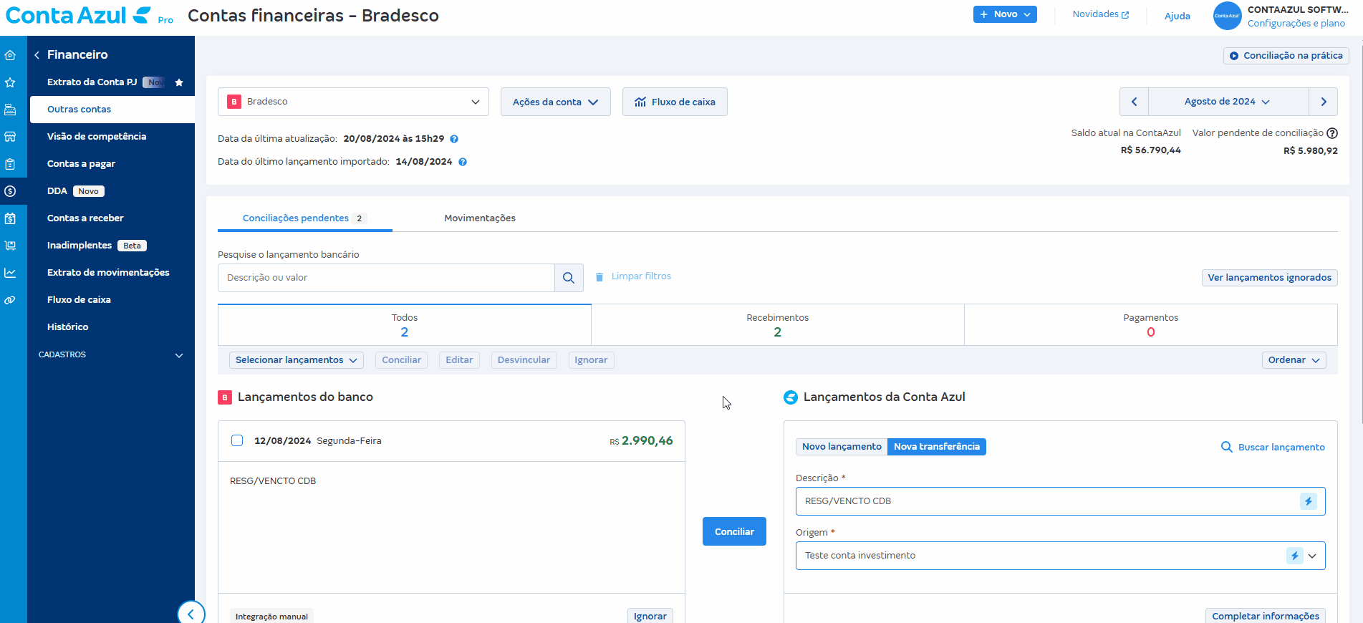Open the line chart icon in rail
The width and height of the screenshot is (1363, 623).
pos(10,273)
